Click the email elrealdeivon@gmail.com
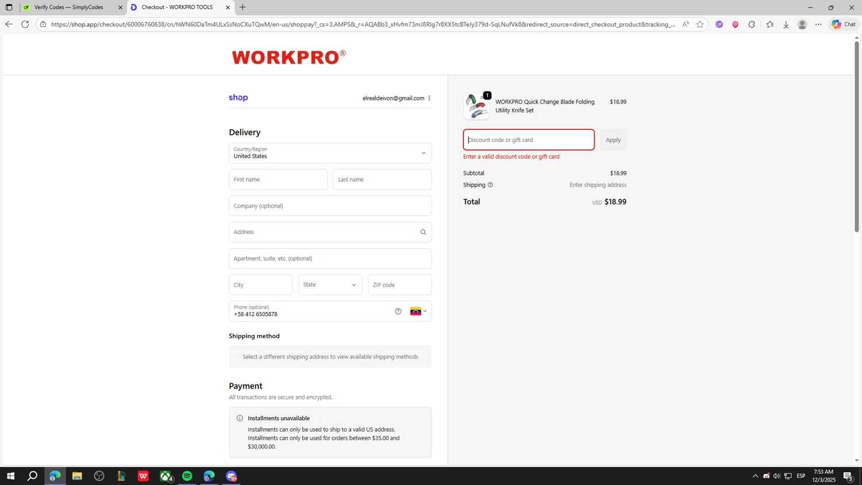 [393, 98]
